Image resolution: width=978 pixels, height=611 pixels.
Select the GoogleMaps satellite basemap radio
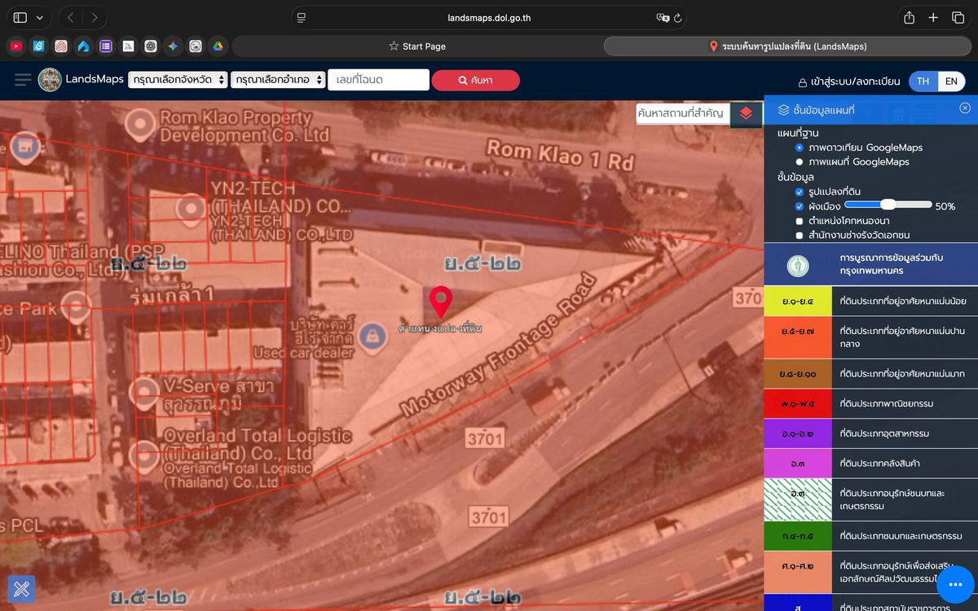[x=800, y=147]
